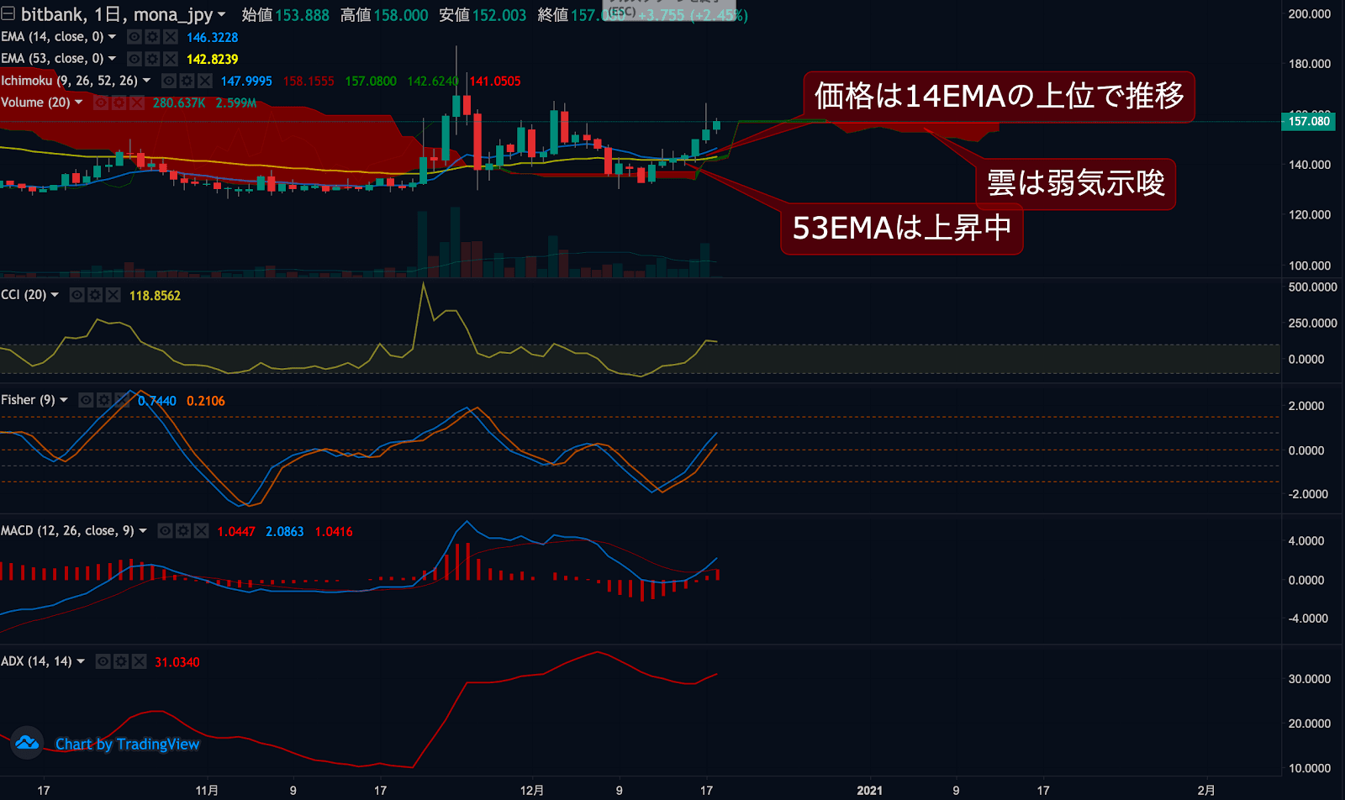This screenshot has height=800, width=1345.
Task: Expand the mona_jpy symbol dropdown
Action: [220, 15]
